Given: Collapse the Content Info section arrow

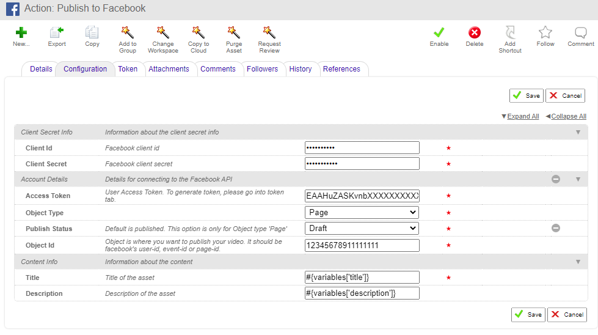Looking at the screenshot, I should pyautogui.click(x=578, y=262).
